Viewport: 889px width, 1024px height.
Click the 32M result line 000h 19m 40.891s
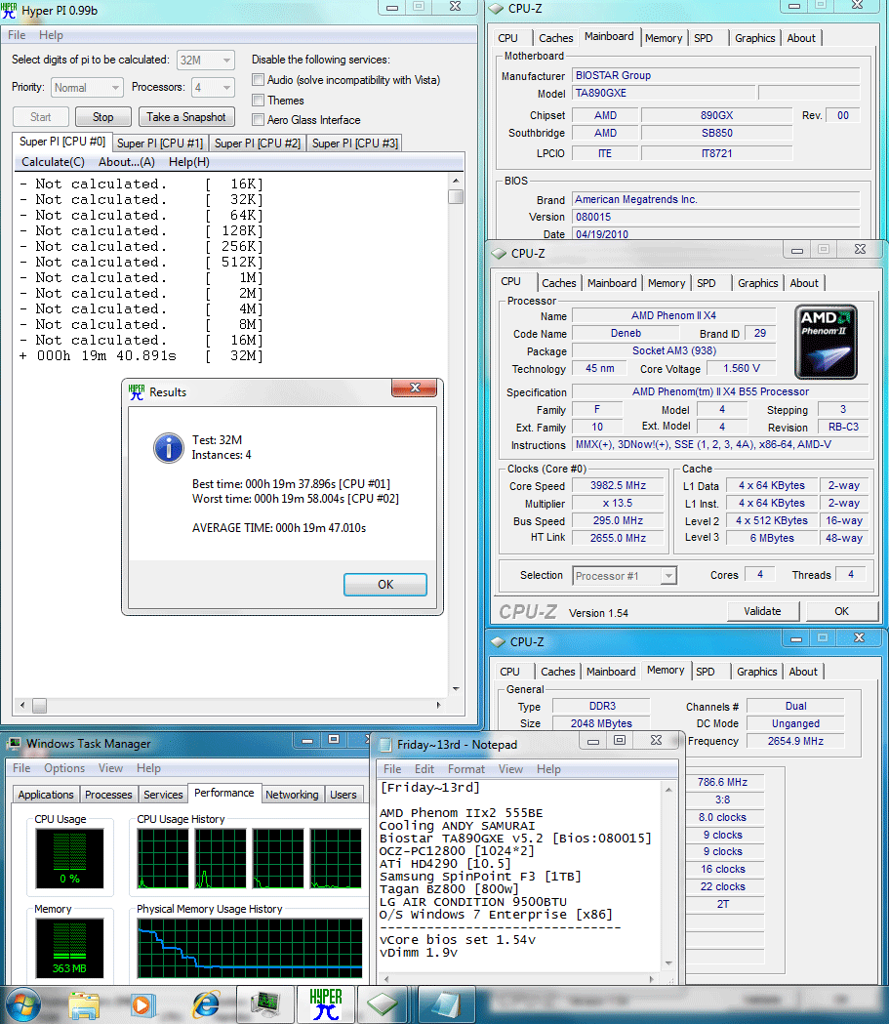coord(141,356)
